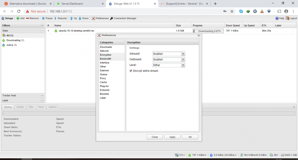This screenshot has width=298, height=160.
Task: Reload the Deluge web page
Action: pyautogui.click(x=18, y=11)
